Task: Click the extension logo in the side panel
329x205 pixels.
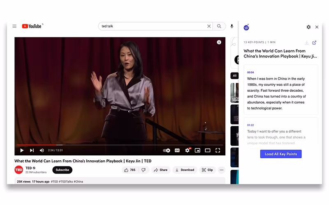Action: pos(246,27)
